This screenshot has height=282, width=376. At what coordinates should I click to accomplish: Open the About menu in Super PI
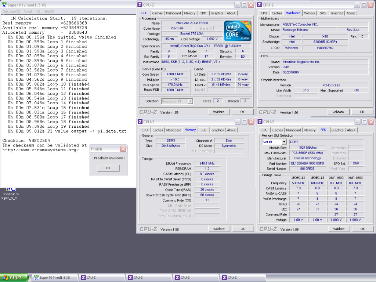click(x=32, y=12)
